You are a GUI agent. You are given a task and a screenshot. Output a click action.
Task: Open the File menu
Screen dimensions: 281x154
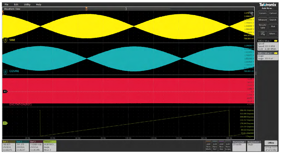tap(7, 4)
